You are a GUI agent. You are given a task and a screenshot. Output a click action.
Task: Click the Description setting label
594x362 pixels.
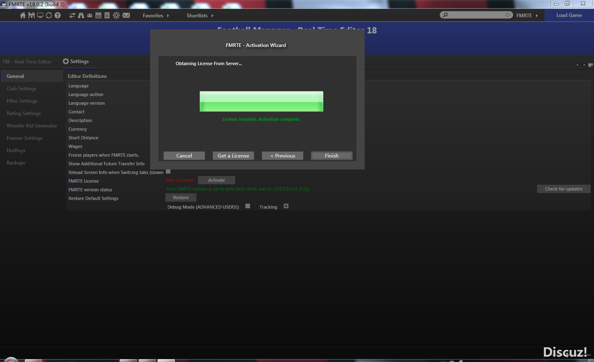(80, 120)
